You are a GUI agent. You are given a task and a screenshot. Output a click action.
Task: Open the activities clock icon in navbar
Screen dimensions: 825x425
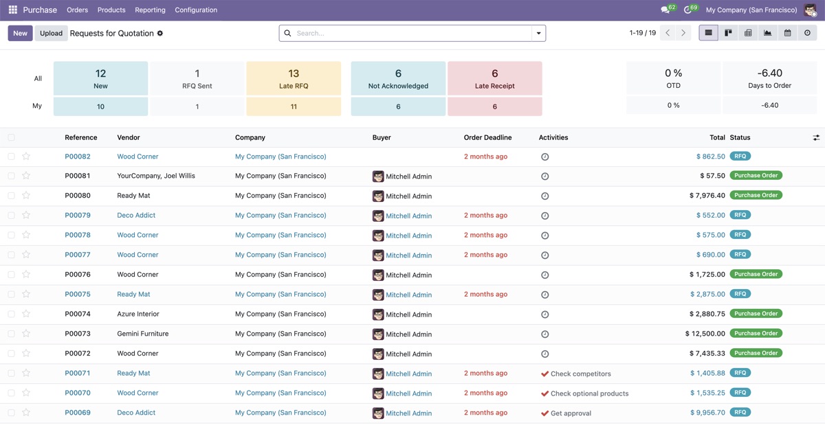pyautogui.click(x=688, y=10)
